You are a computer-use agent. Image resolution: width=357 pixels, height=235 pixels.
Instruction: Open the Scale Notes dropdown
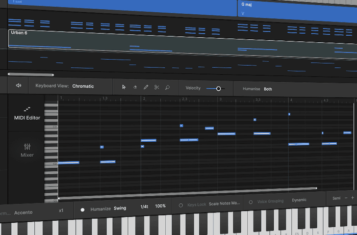tap(224, 203)
